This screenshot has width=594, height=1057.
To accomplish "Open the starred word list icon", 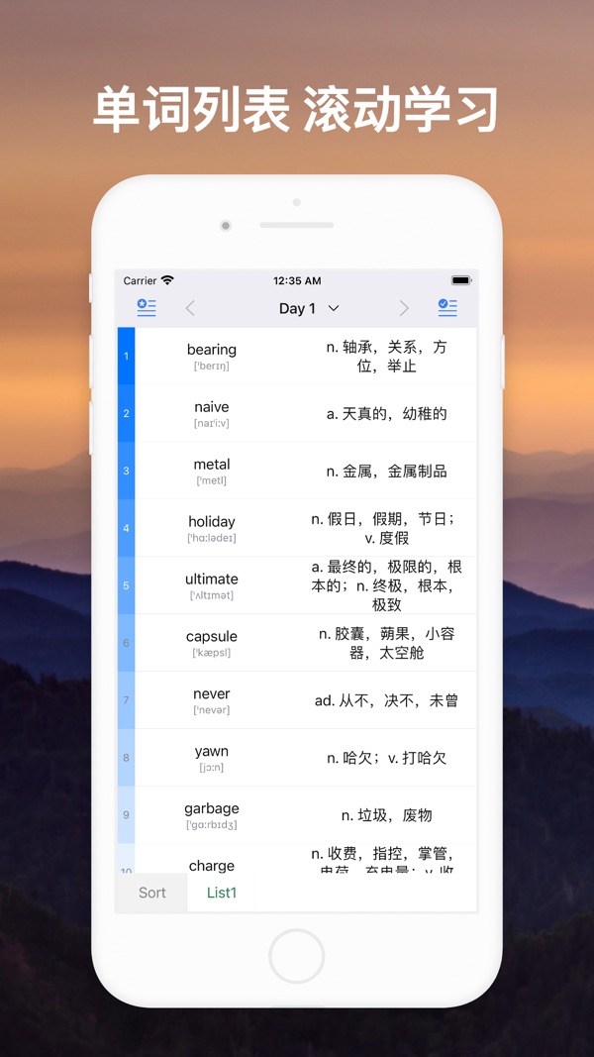I will [x=147, y=308].
